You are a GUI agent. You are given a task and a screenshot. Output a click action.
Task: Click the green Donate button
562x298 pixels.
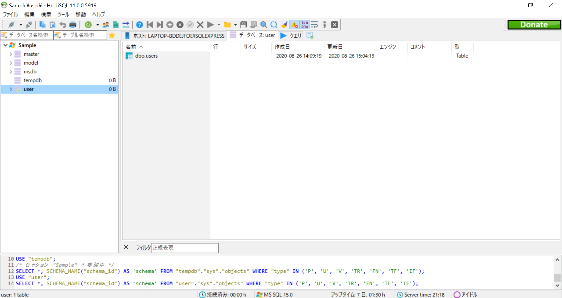pyautogui.click(x=534, y=25)
